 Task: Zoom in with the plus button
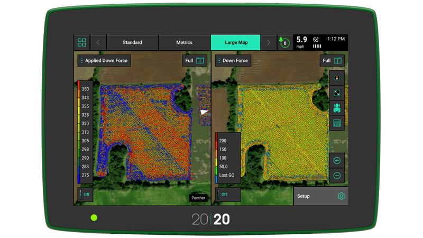click(x=337, y=161)
